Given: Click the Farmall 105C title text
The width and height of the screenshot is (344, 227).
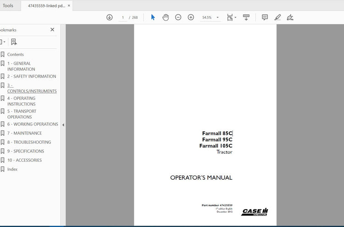Looking at the screenshot, I should [x=216, y=146].
